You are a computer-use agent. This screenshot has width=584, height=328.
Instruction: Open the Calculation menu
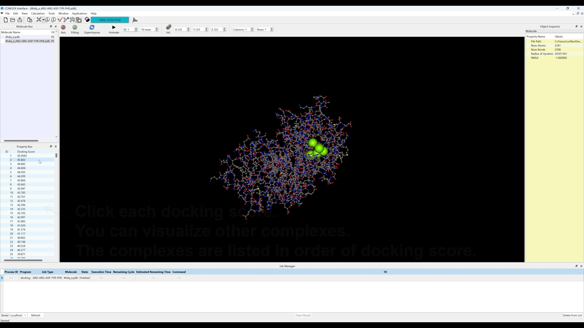point(38,13)
